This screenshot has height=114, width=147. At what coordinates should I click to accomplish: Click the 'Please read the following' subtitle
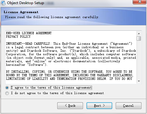(52, 17)
